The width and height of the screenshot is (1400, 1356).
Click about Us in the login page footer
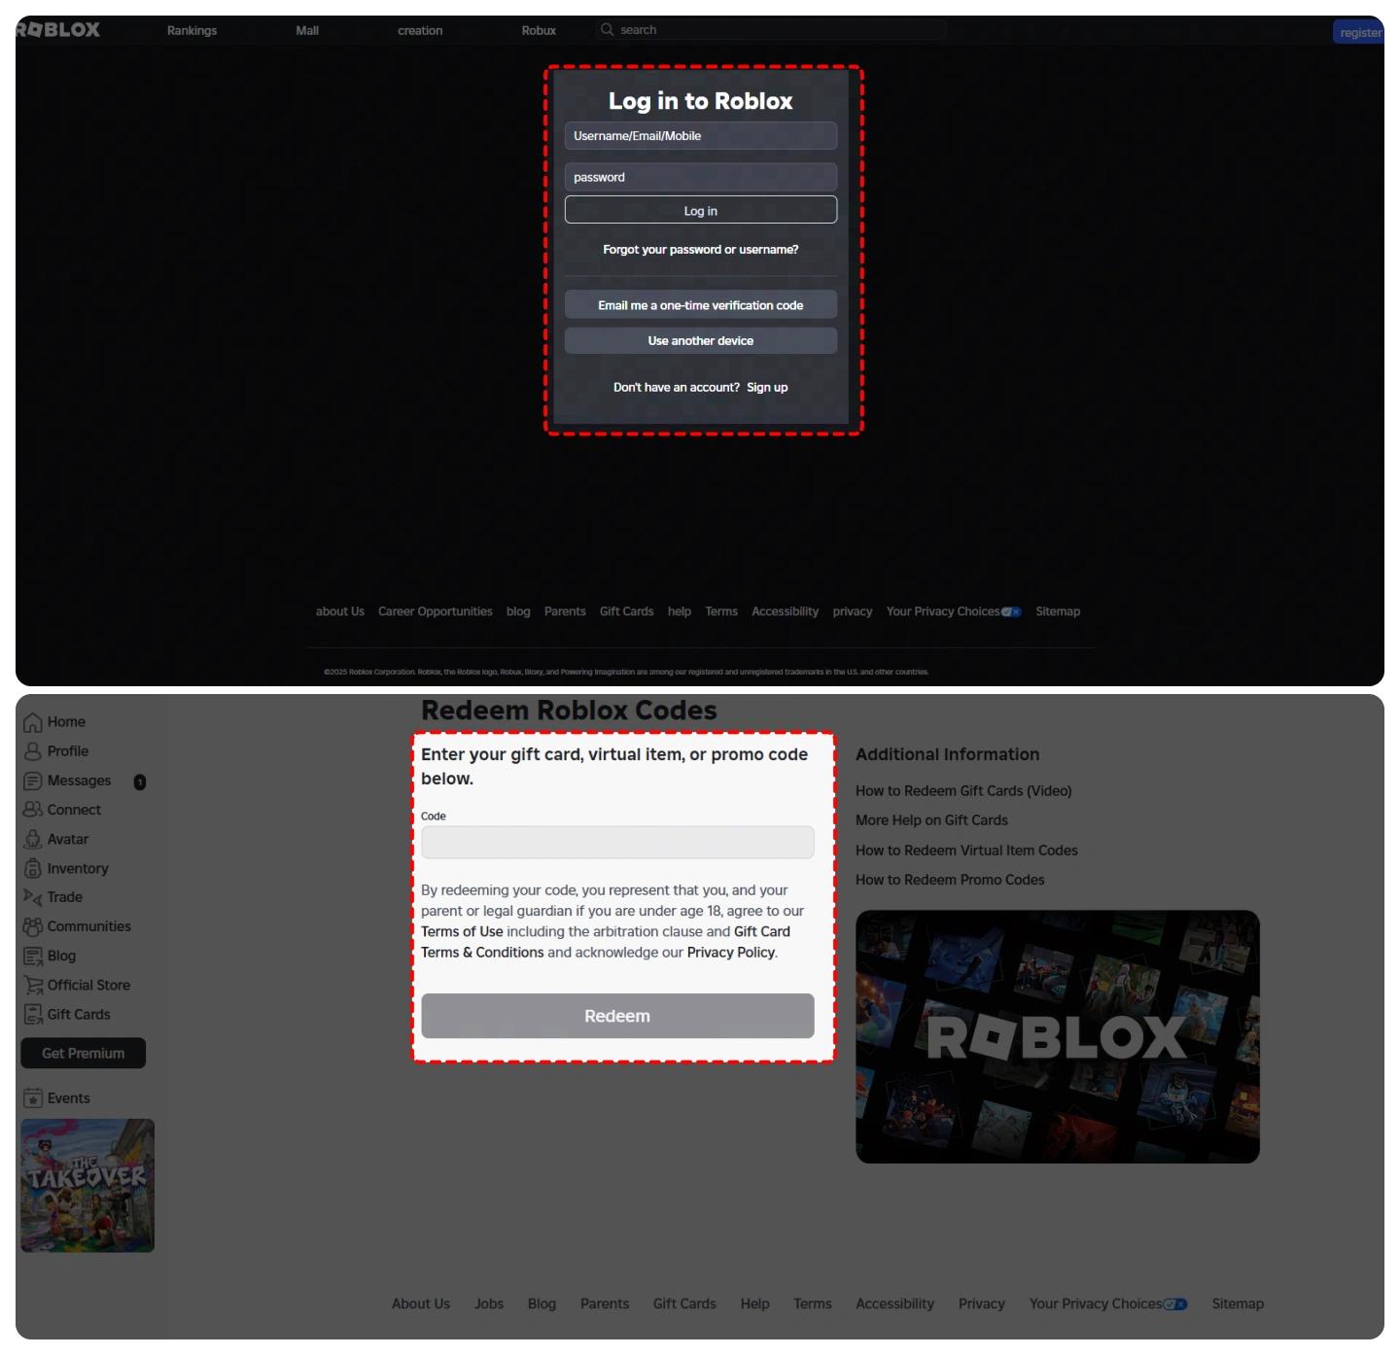click(340, 611)
